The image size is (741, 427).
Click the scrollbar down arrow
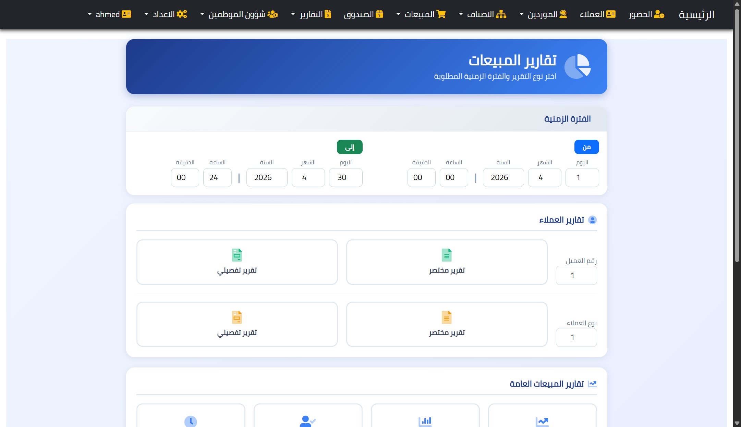737,423
